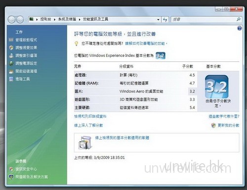This screenshot has height=190, width=247.
Task: Open 問題報告及解決方案 link
Action: tap(32, 177)
